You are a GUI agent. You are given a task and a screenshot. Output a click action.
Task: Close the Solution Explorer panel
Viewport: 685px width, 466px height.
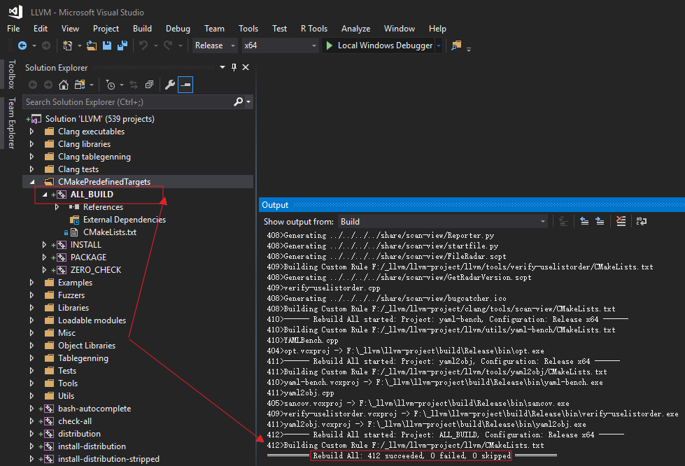(x=246, y=67)
